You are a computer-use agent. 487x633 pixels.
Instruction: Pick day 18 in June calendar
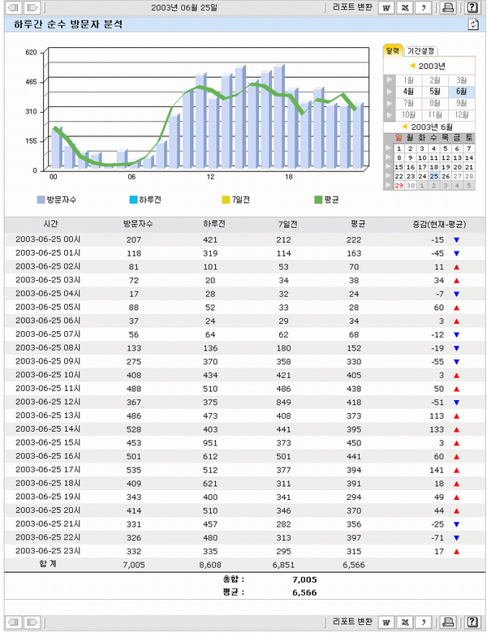[434, 167]
